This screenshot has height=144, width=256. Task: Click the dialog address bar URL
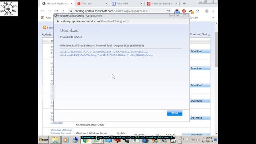[x=95, y=21]
